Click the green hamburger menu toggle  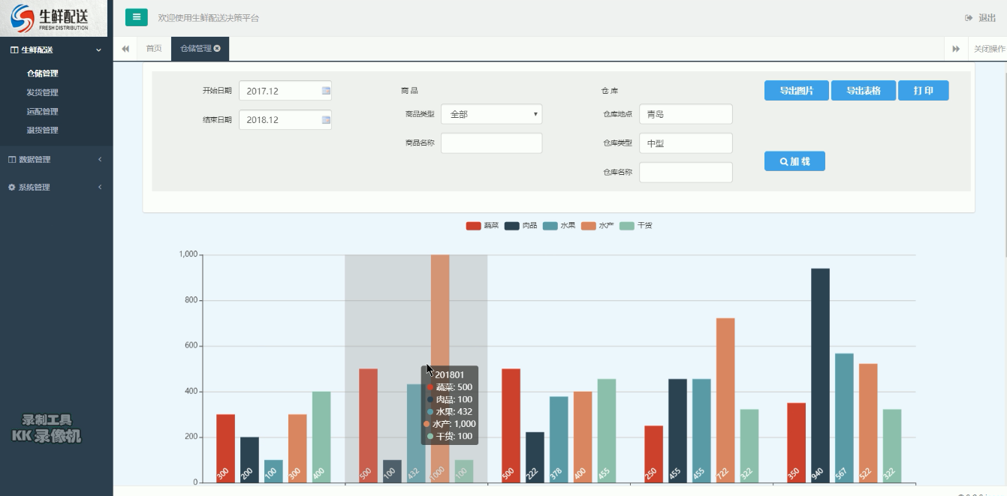point(136,17)
